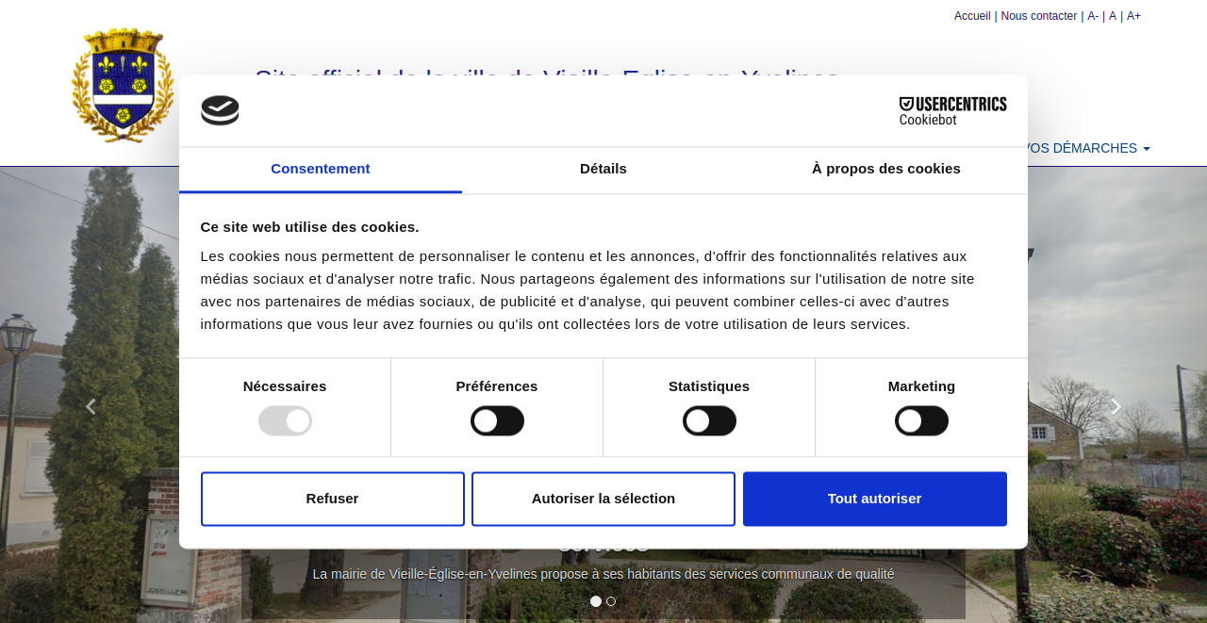The width and height of the screenshot is (1207, 623).
Task: Open the À propos des cookies tab
Action: pyautogui.click(x=885, y=169)
